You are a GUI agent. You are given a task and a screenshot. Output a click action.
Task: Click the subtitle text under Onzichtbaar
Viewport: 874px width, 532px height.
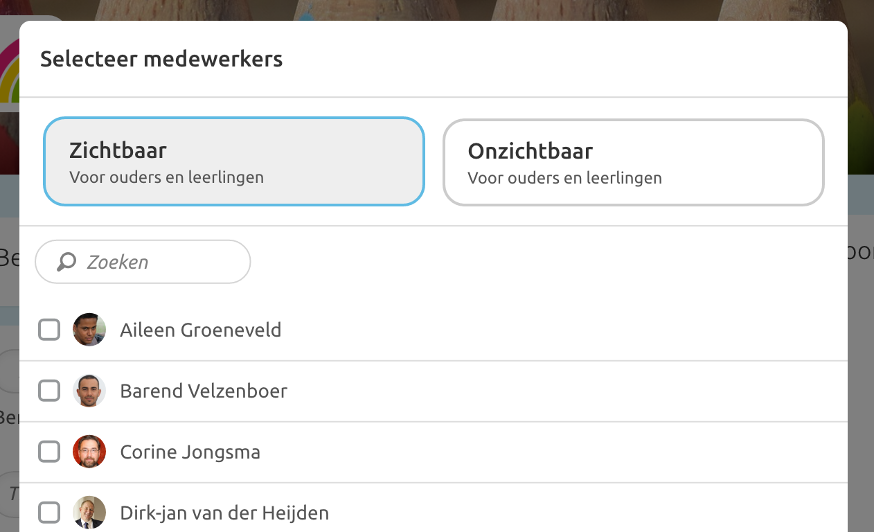click(564, 178)
